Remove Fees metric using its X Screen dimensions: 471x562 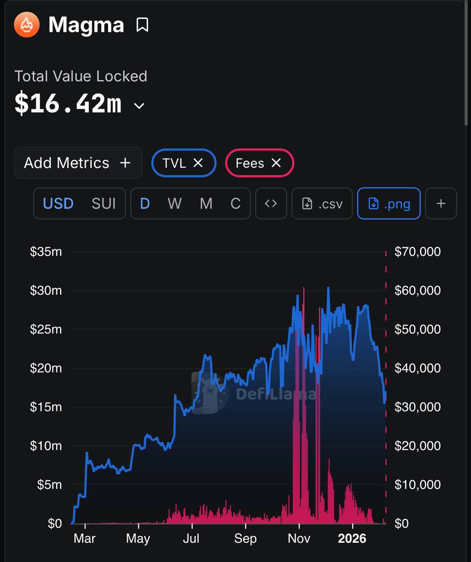tap(276, 163)
